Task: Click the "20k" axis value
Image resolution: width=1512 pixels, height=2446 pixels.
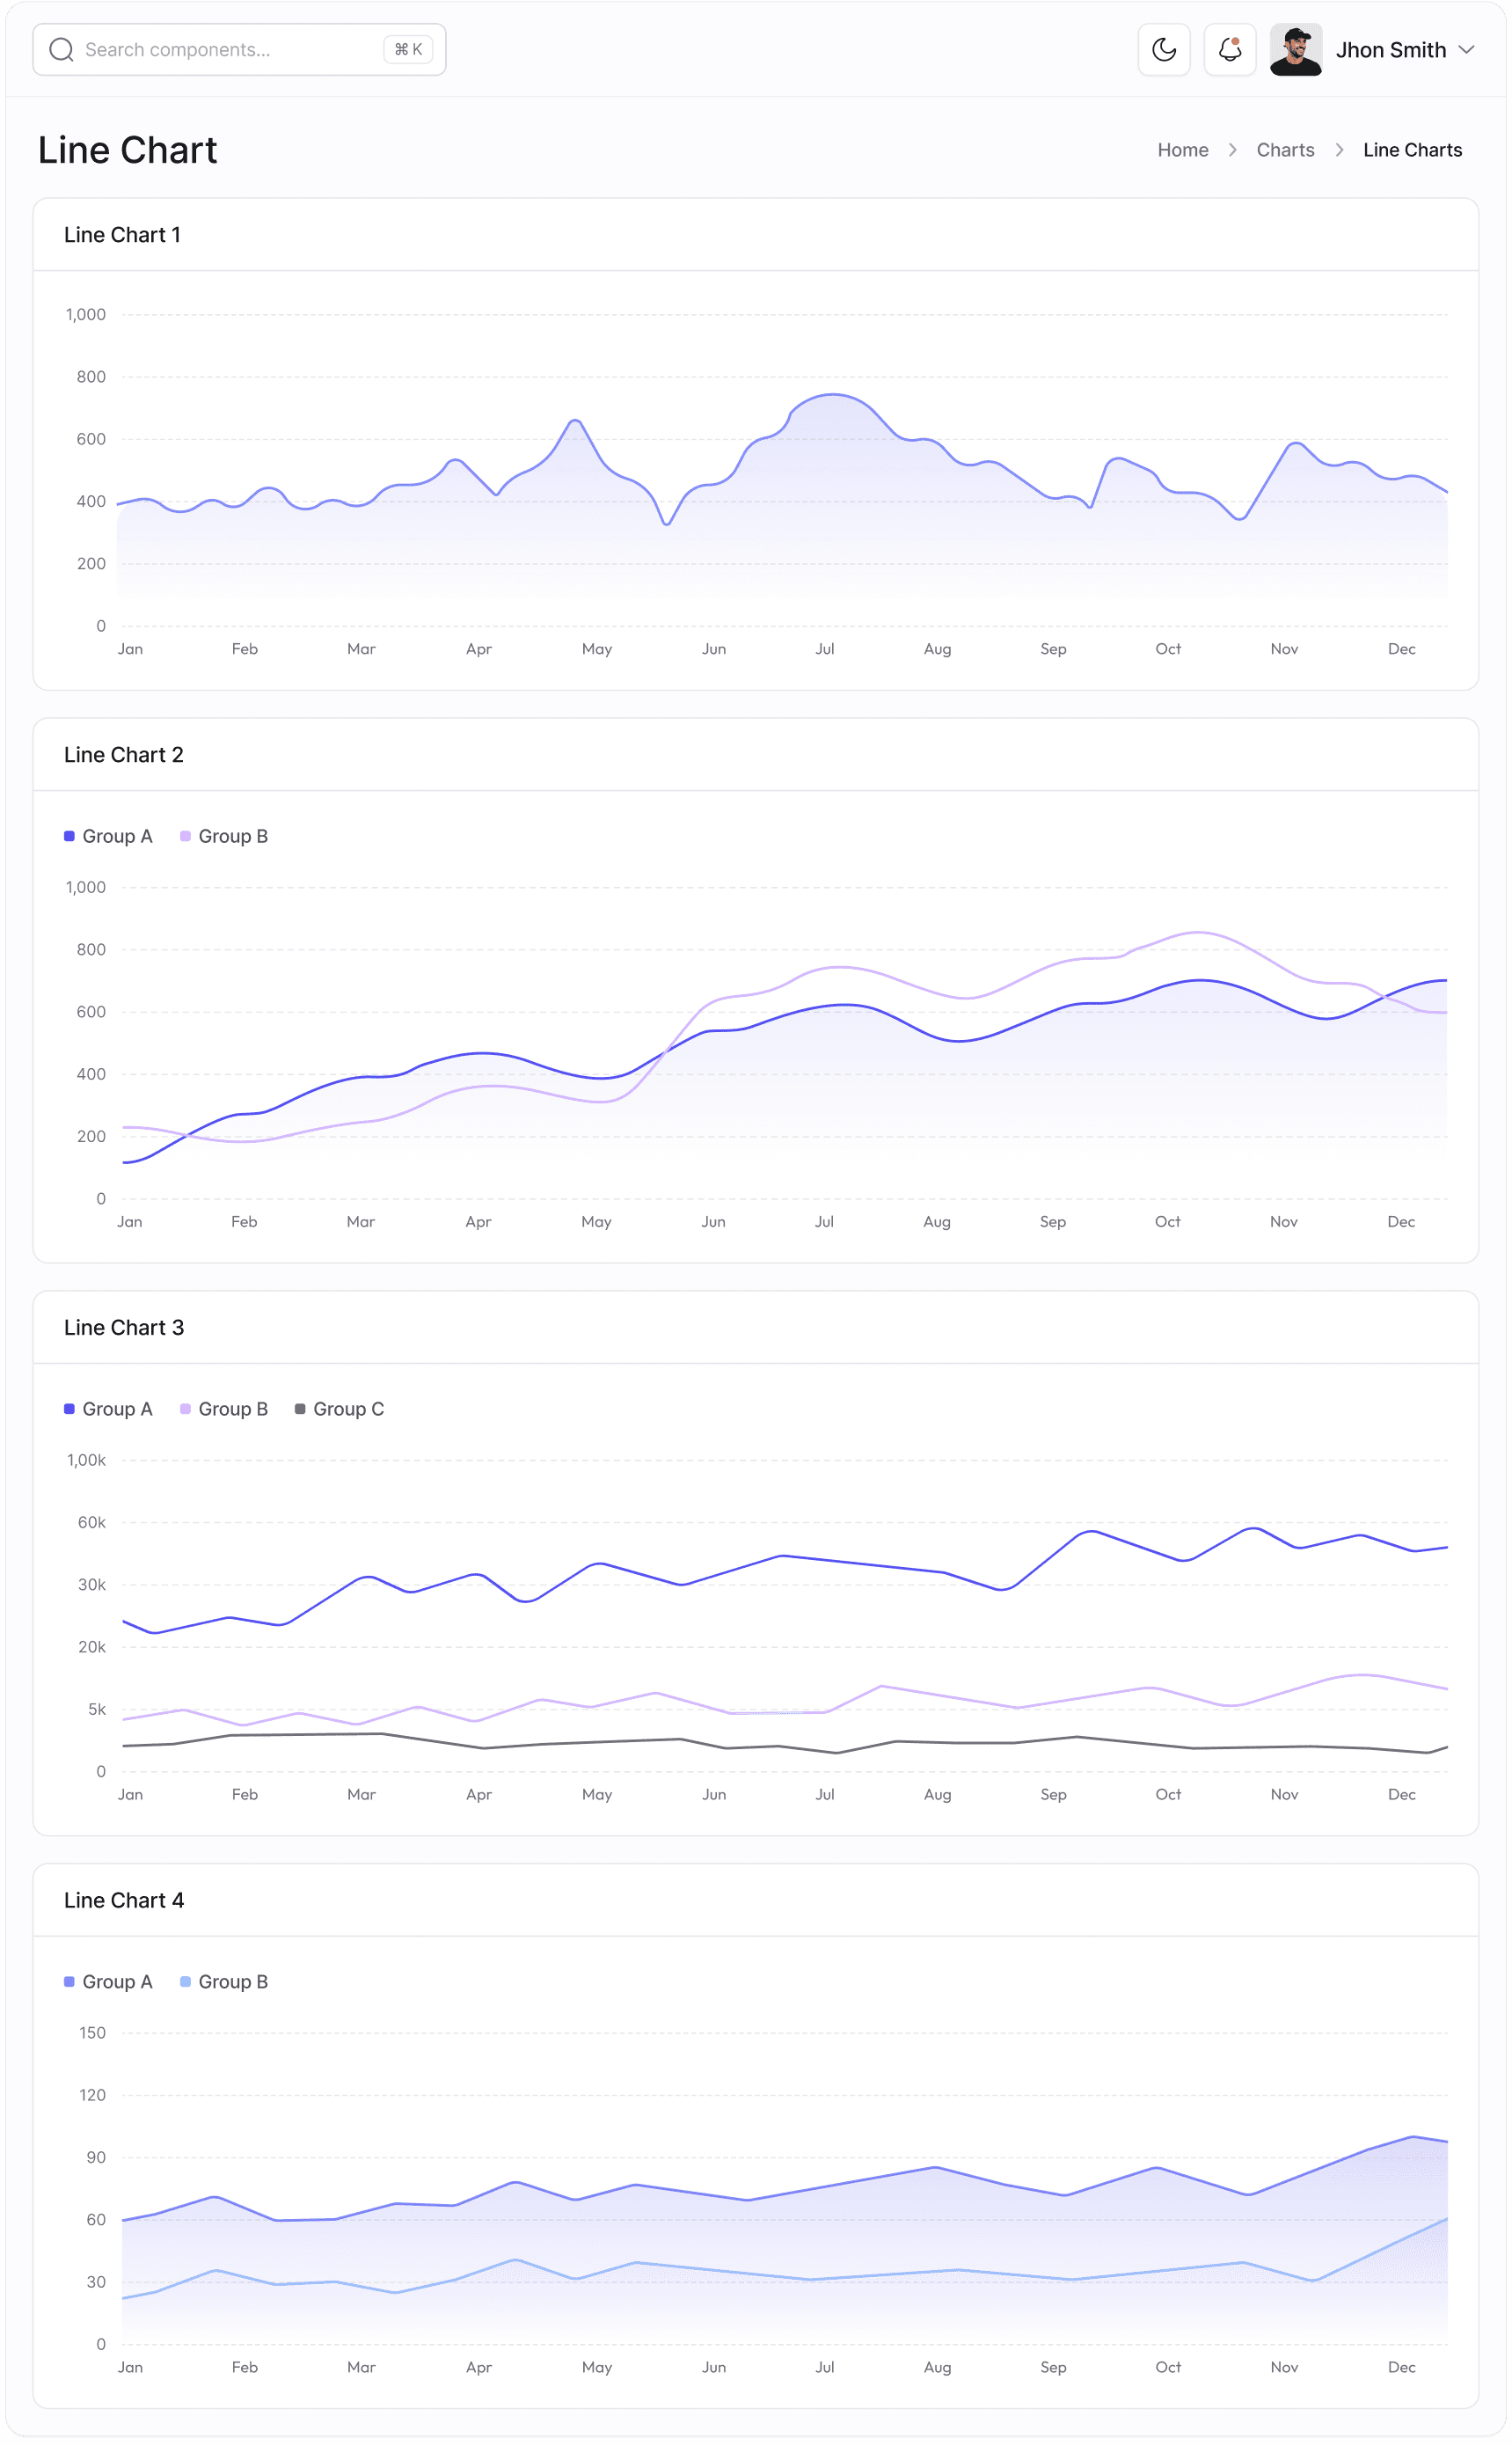Action: click(92, 1647)
